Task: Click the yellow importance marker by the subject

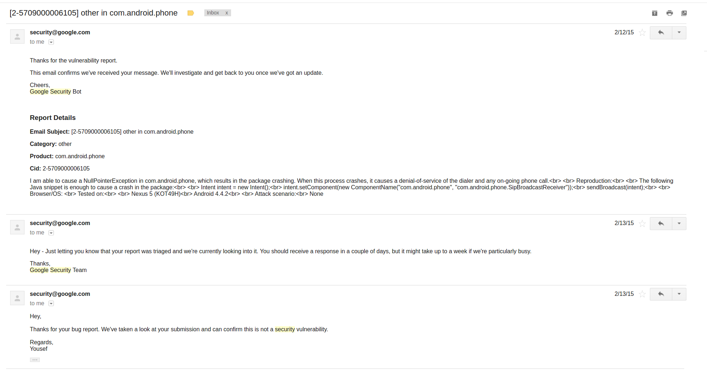Action: click(191, 13)
